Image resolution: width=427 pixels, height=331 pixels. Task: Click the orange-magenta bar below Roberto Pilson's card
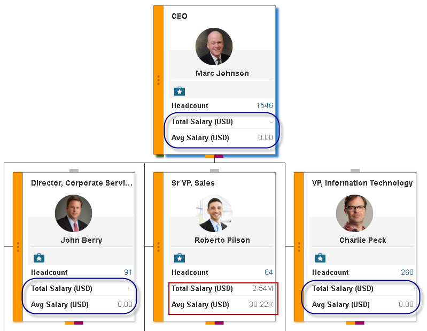point(215,323)
